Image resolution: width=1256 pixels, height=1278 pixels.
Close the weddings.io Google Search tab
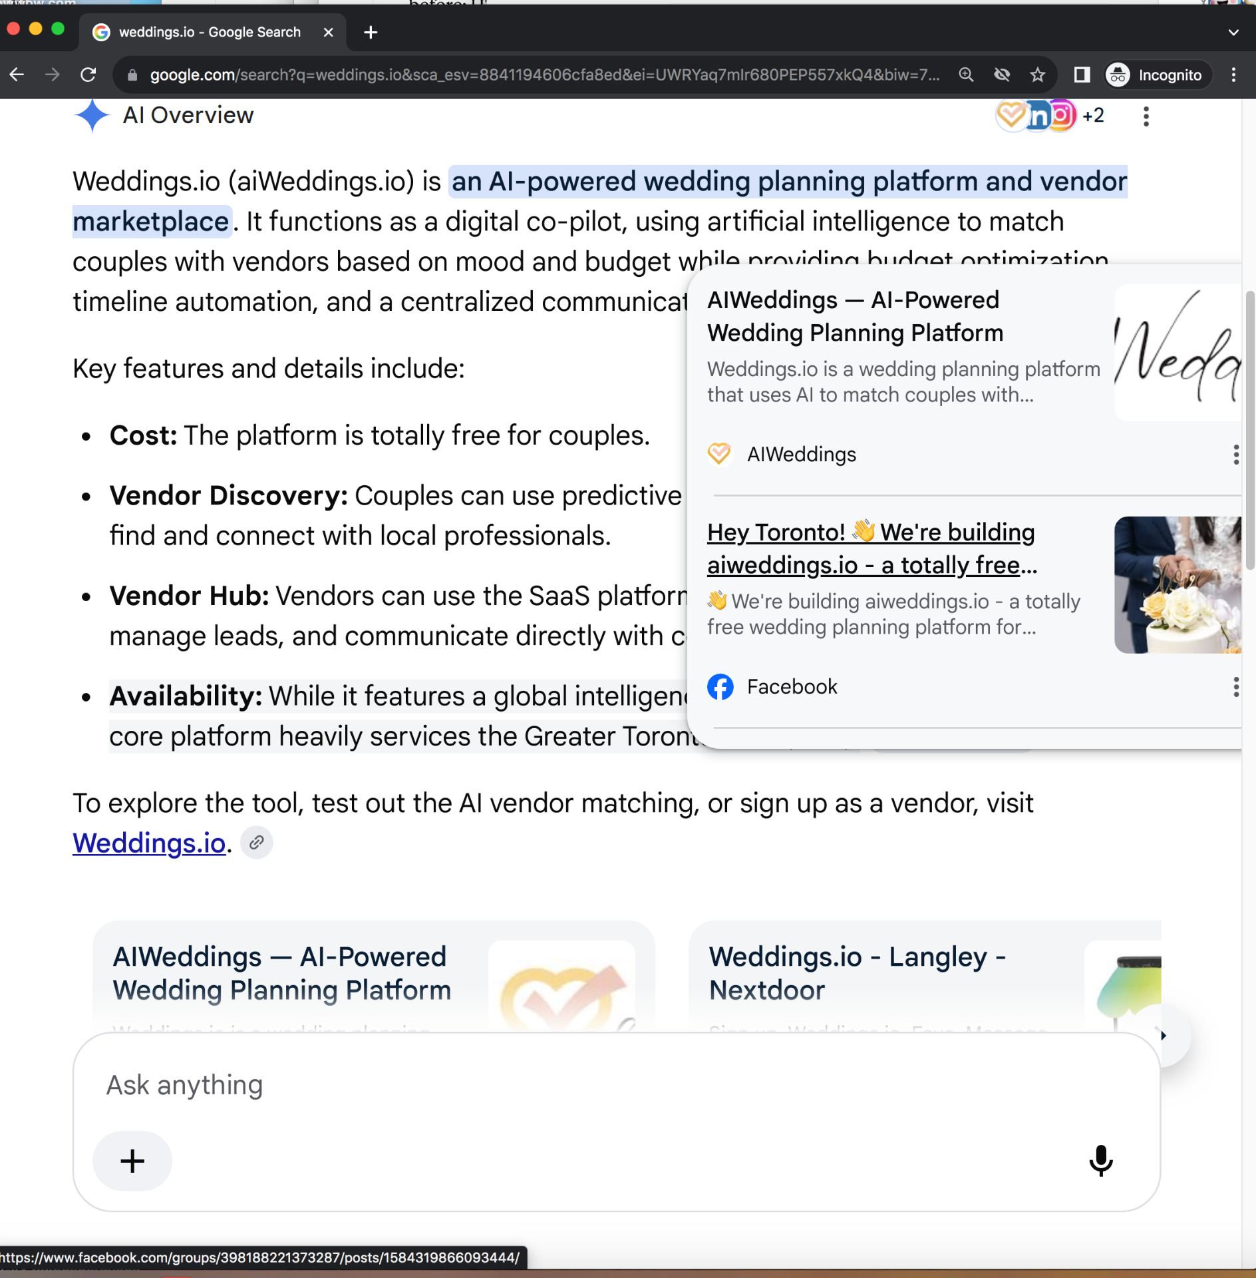point(328,32)
